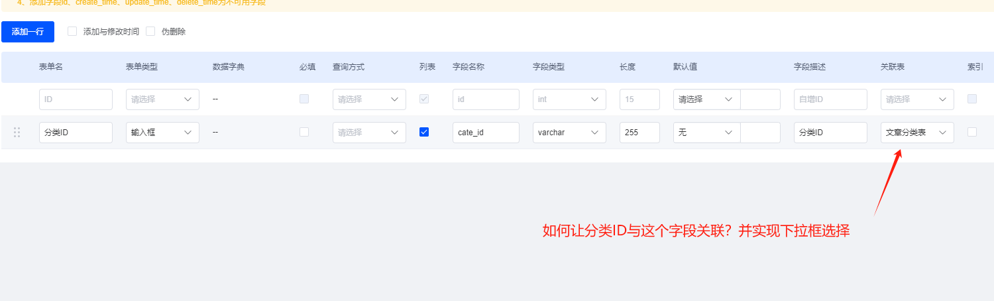Click the 关联表 column header
The width and height of the screenshot is (994, 301).
pos(893,67)
